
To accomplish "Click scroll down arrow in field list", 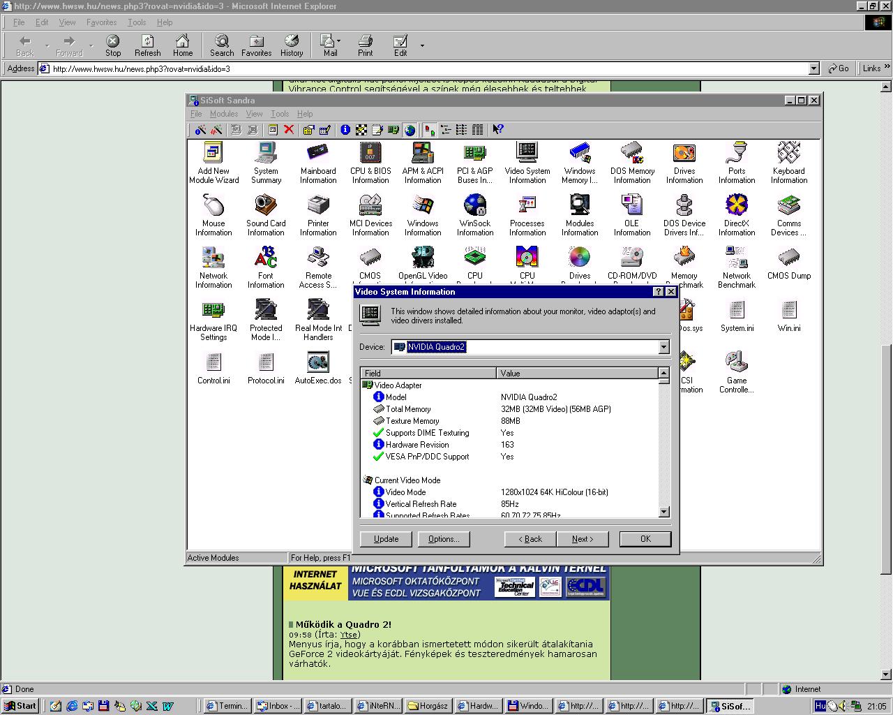I will pos(664,513).
